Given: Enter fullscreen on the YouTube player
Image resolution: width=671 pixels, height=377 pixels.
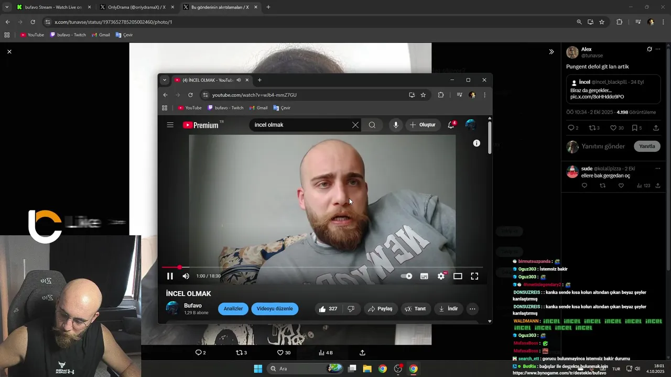Looking at the screenshot, I should (x=474, y=276).
